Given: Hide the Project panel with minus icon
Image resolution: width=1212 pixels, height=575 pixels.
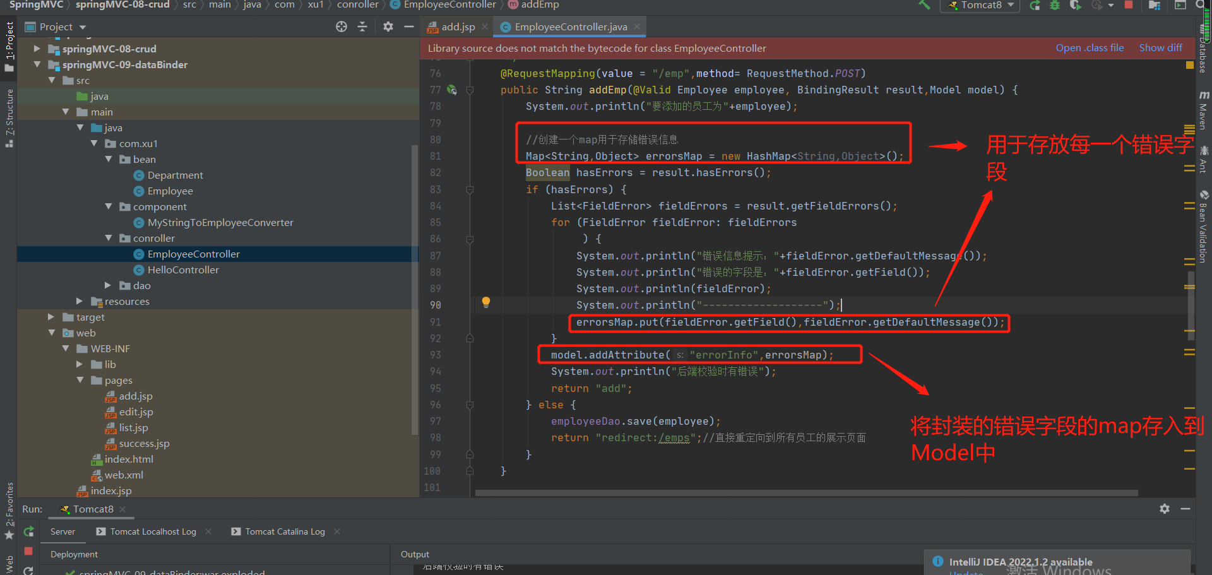Looking at the screenshot, I should [x=409, y=27].
